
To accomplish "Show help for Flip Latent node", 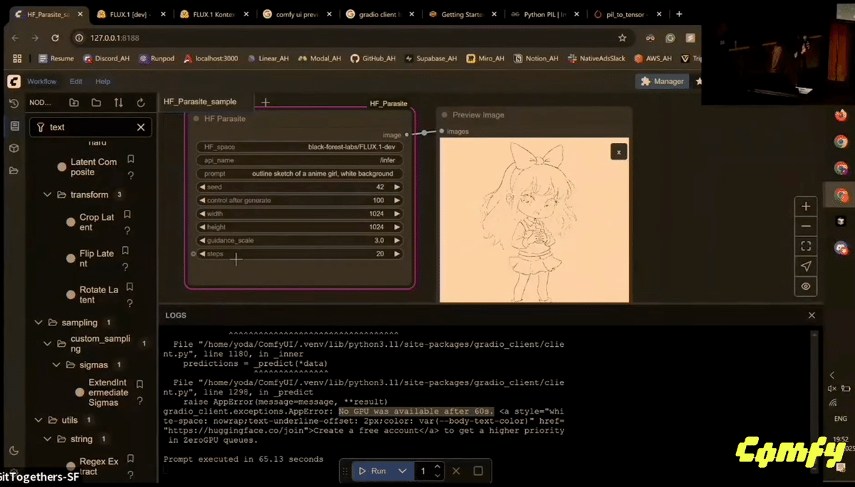I will 125,267.
